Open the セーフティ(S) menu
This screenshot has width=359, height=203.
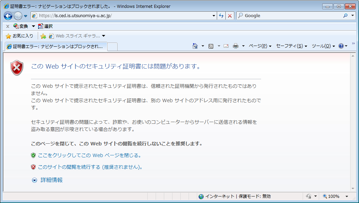[291, 46]
